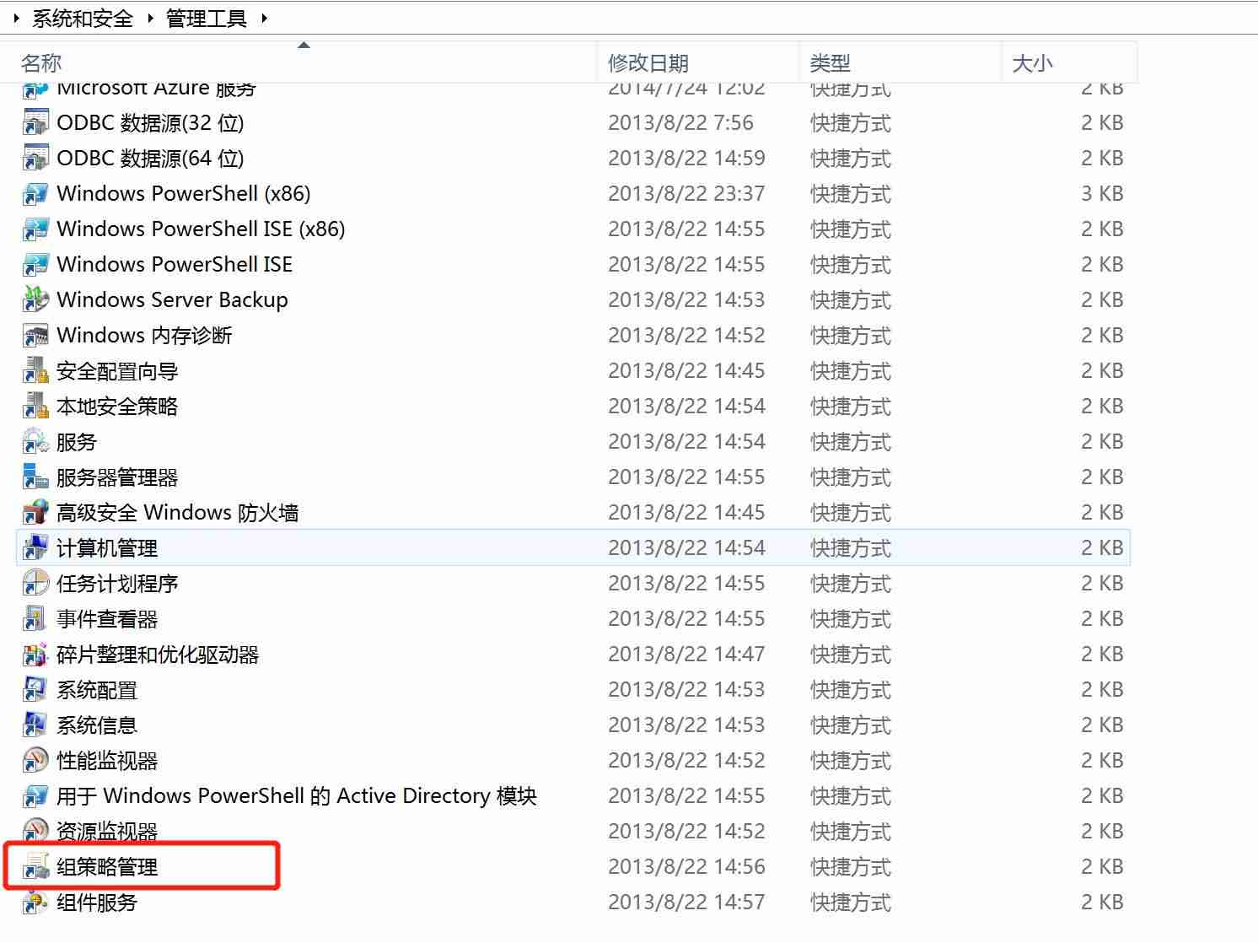Select the 服务器管理器 file name
The height and width of the screenshot is (943, 1258).
tap(117, 477)
